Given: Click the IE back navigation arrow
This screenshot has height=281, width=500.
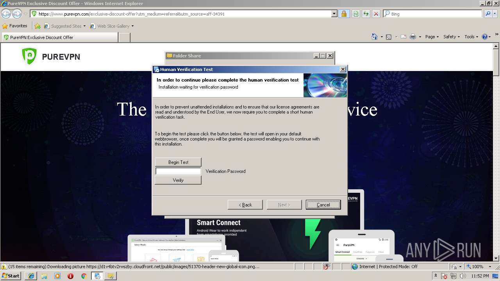Looking at the screenshot, I should (6, 14).
